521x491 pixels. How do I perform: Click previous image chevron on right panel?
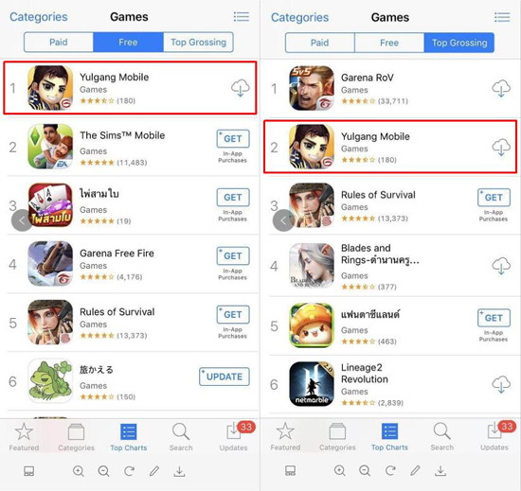tap(283, 220)
